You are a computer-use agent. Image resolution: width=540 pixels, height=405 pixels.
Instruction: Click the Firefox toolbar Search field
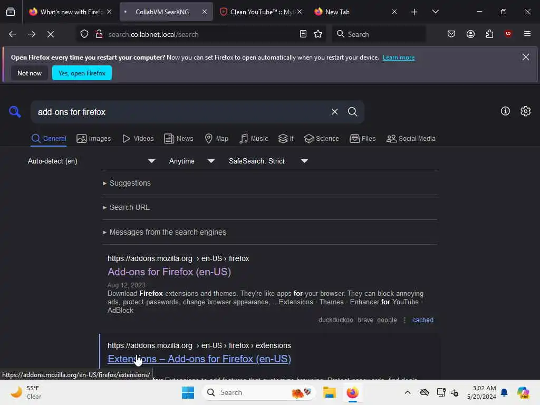point(379,34)
